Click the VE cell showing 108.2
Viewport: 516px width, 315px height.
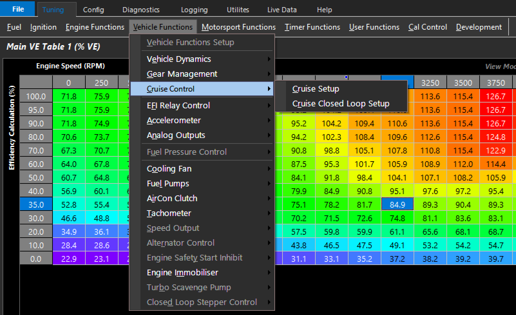click(463, 177)
